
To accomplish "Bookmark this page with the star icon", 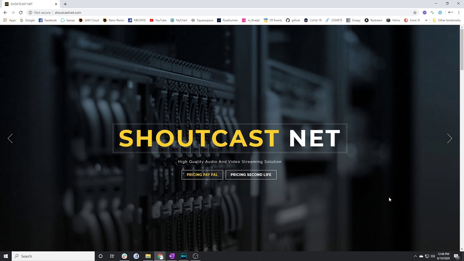I will 415,12.
